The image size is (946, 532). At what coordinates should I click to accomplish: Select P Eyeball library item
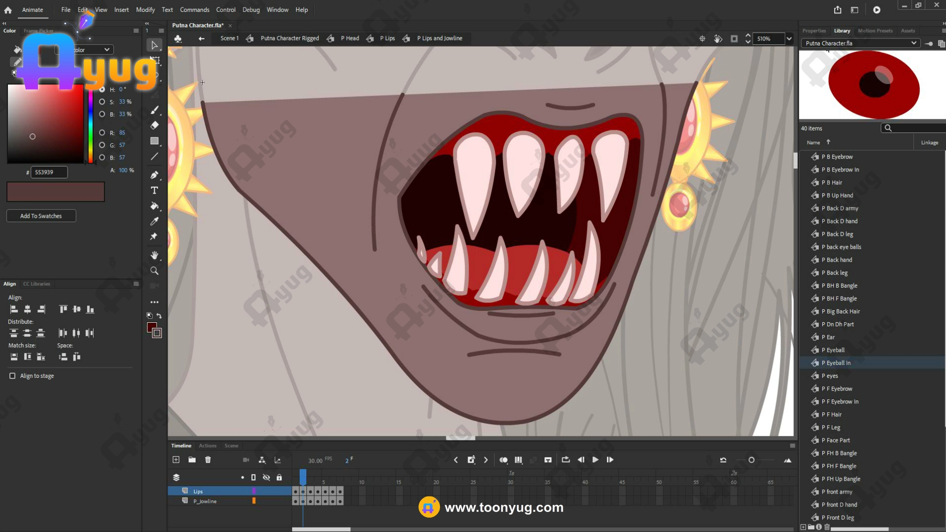coord(835,350)
